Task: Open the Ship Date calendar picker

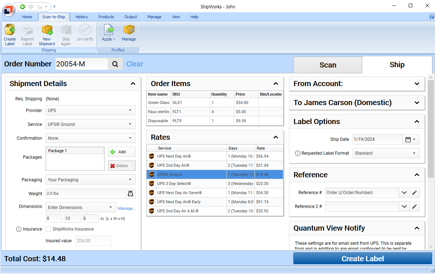Action: pos(411,139)
